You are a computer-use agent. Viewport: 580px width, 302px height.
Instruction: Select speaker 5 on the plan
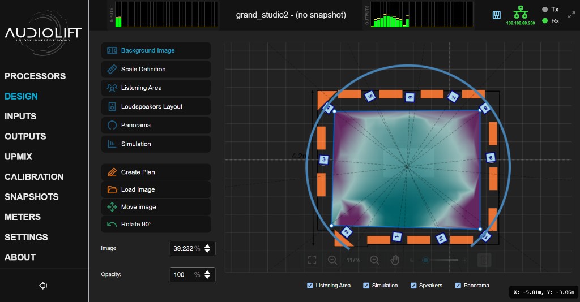(370, 96)
